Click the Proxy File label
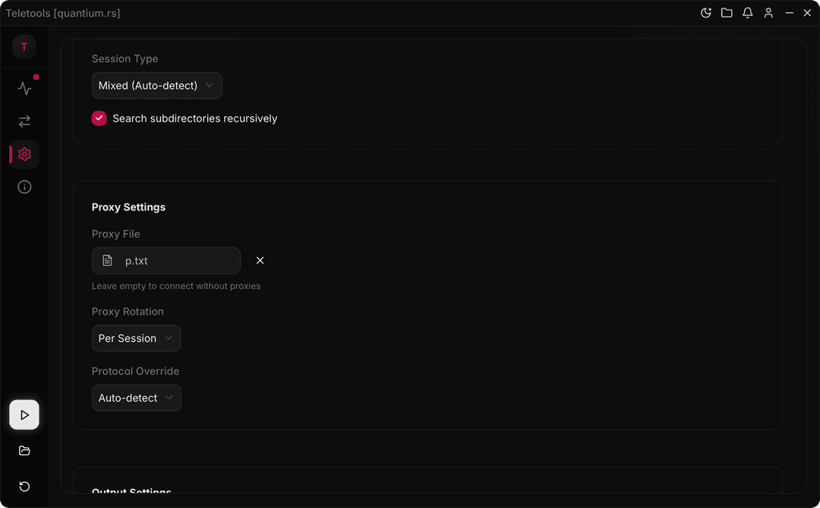Screen dimensions: 820x508 tap(115, 234)
